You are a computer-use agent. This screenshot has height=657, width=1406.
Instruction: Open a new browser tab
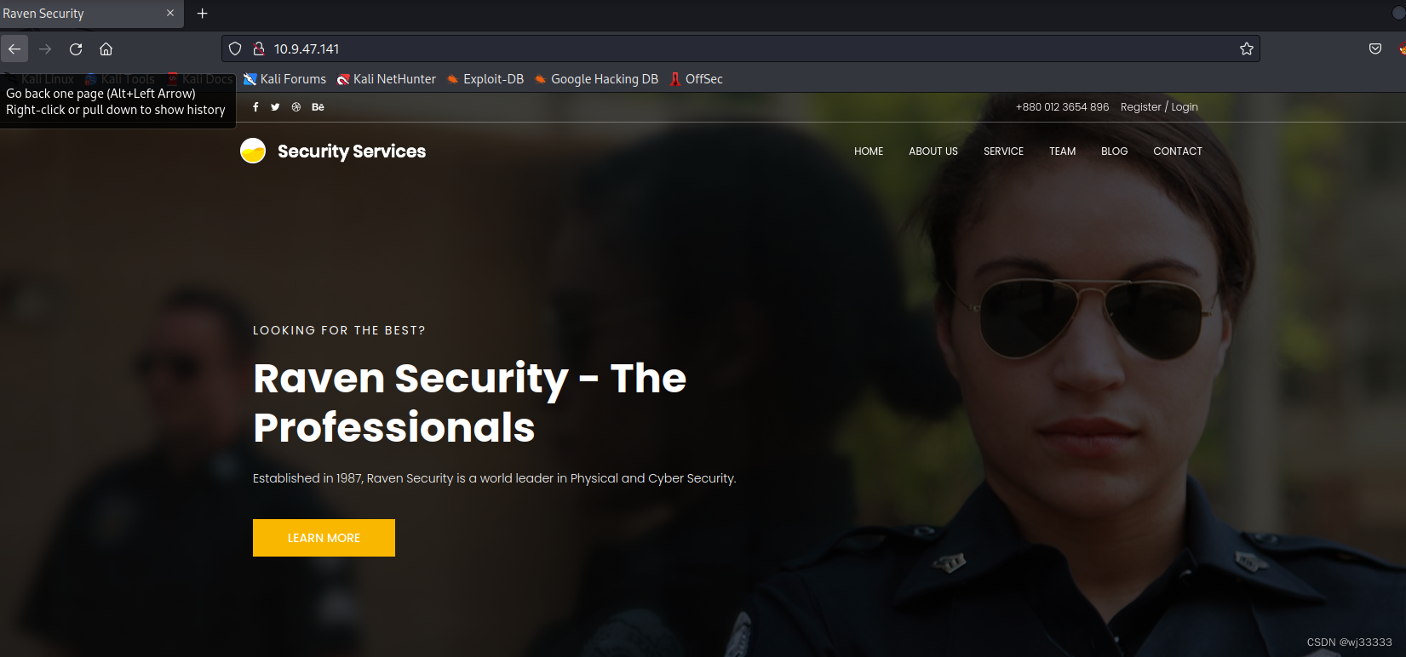point(203,14)
